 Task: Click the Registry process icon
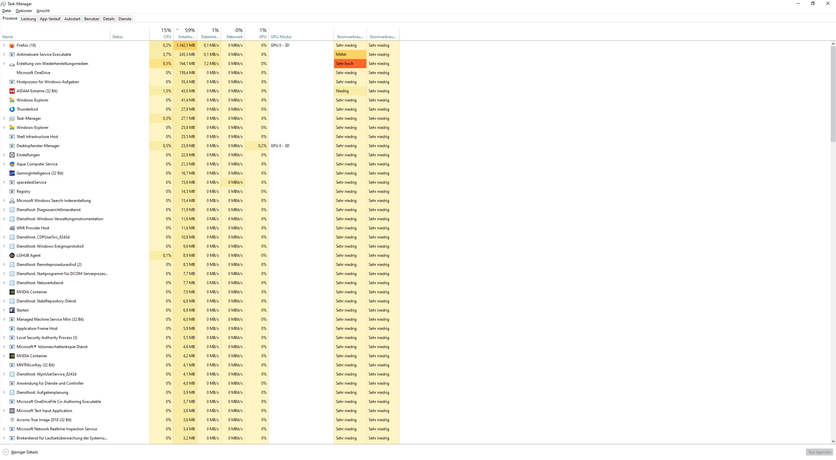click(12, 192)
